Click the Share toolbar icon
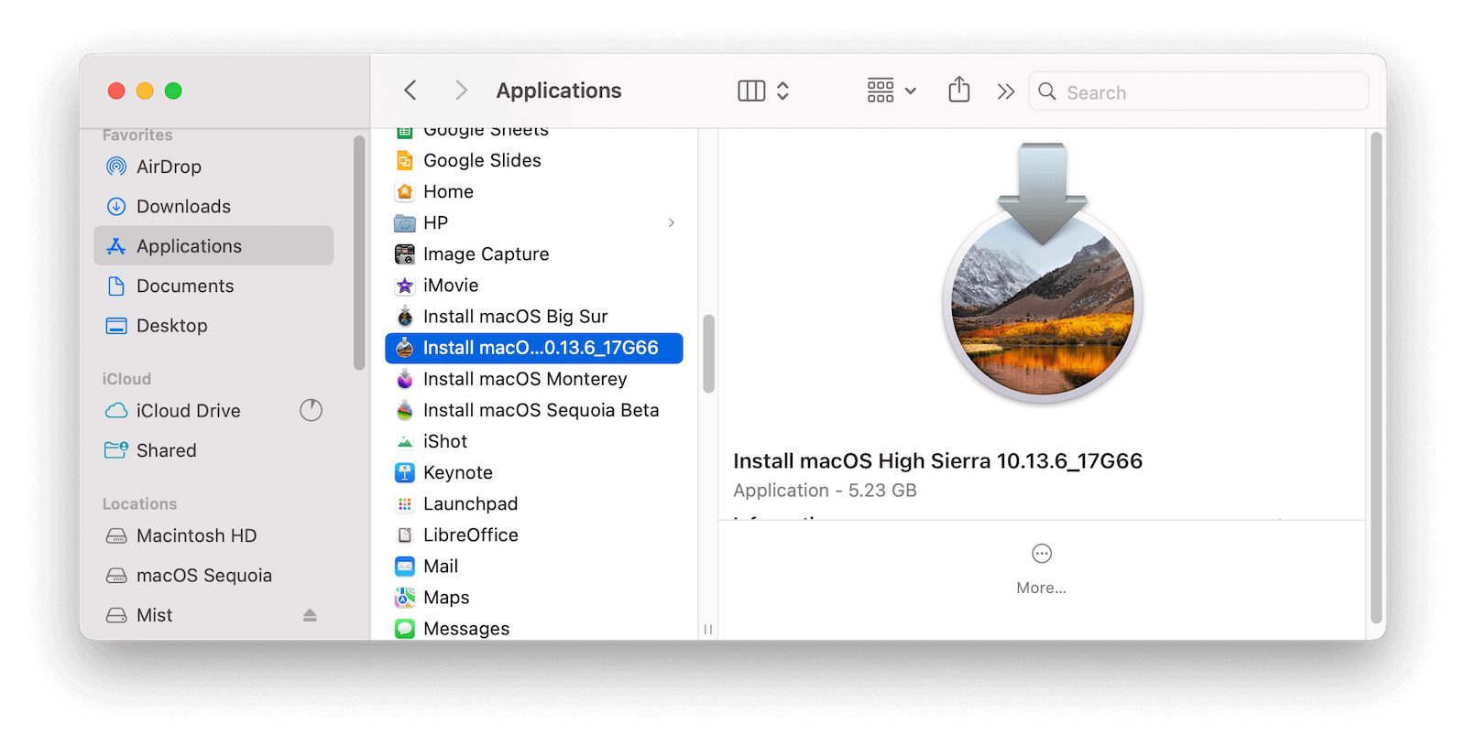 tap(958, 90)
